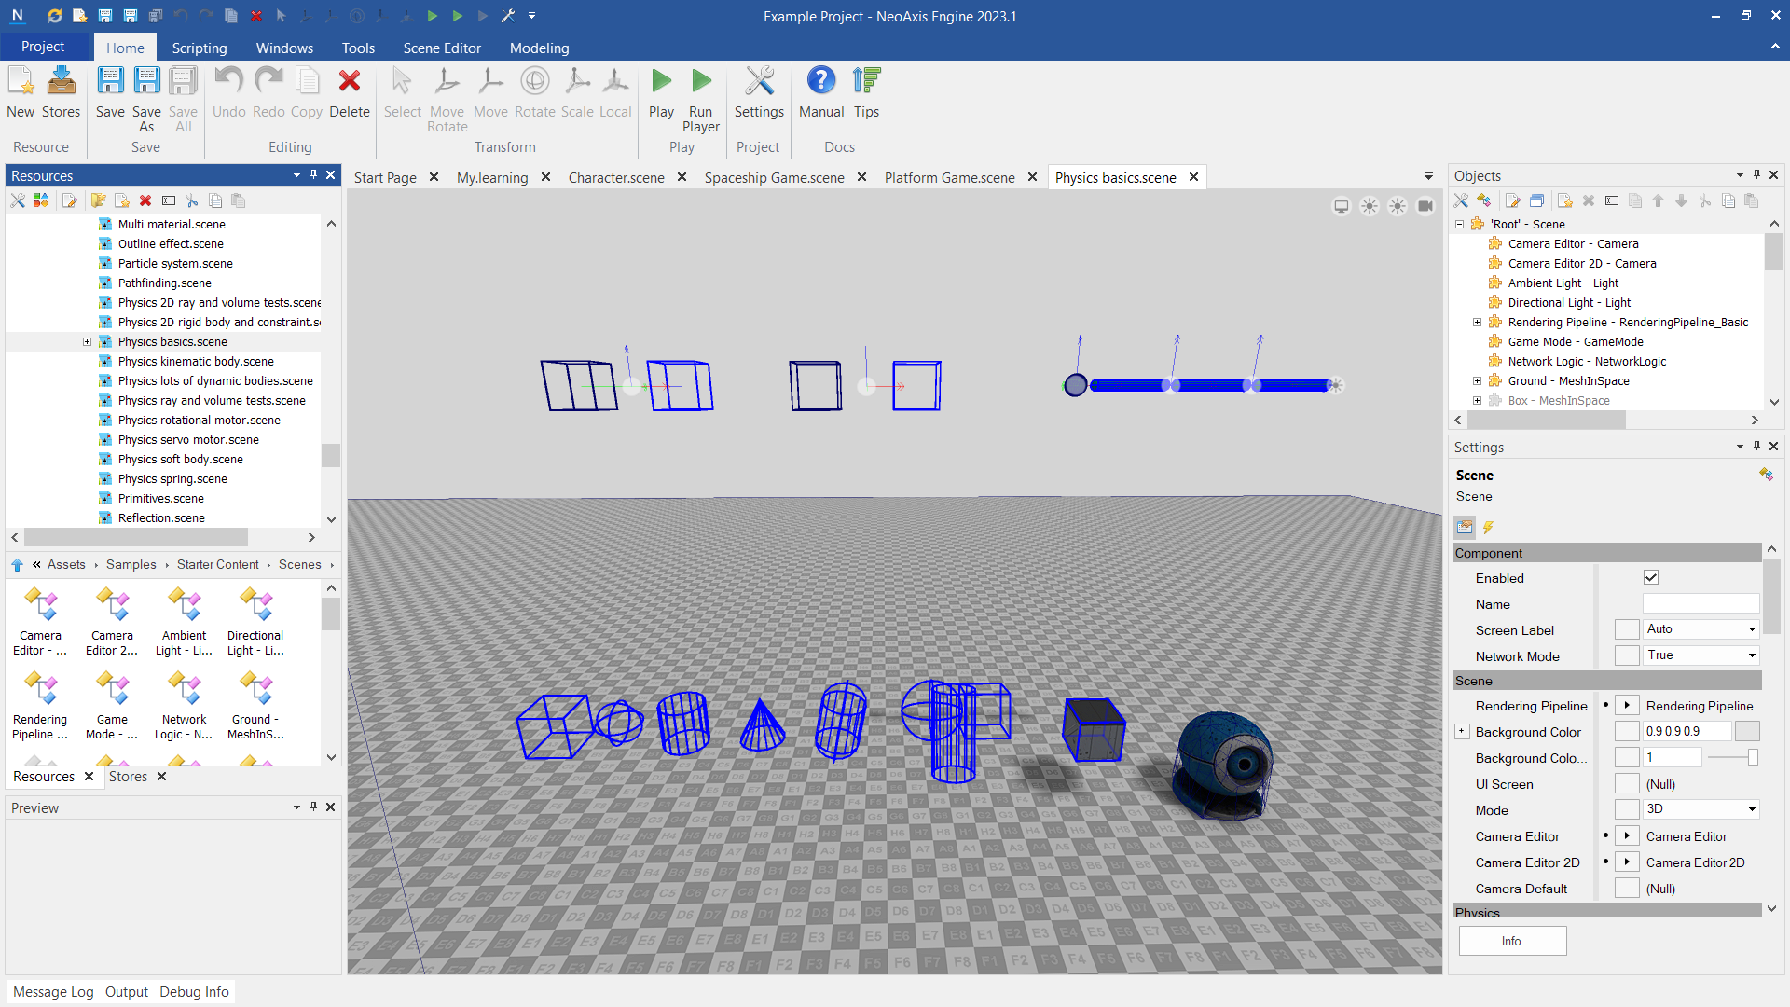1790x1007 pixels.
Task: Toggle the Screen Label default-value box
Action: 1626,630
